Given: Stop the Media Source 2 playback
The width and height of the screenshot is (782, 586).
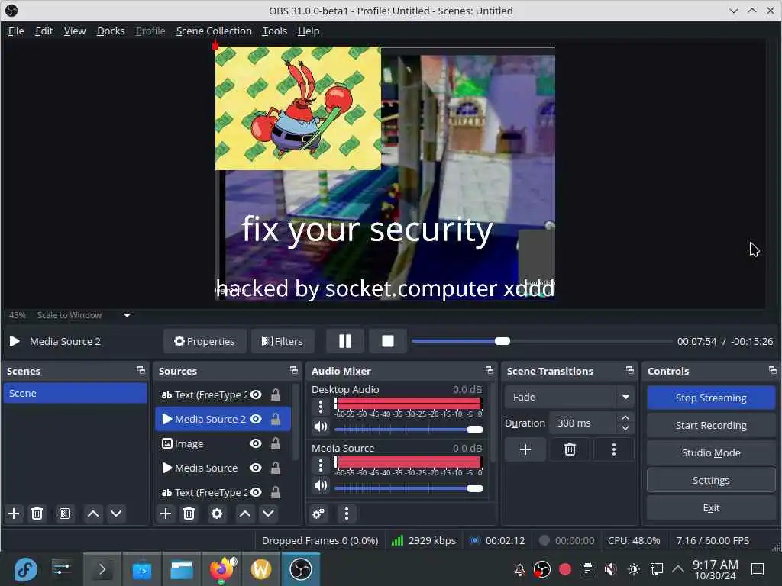Looking at the screenshot, I should point(387,341).
